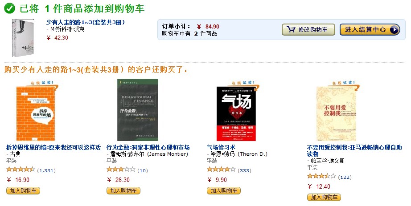Open 行为金融:洞察非理性心理和市场 title link
Image resolution: width=411 pixels, height=206 pixels.
point(148,147)
